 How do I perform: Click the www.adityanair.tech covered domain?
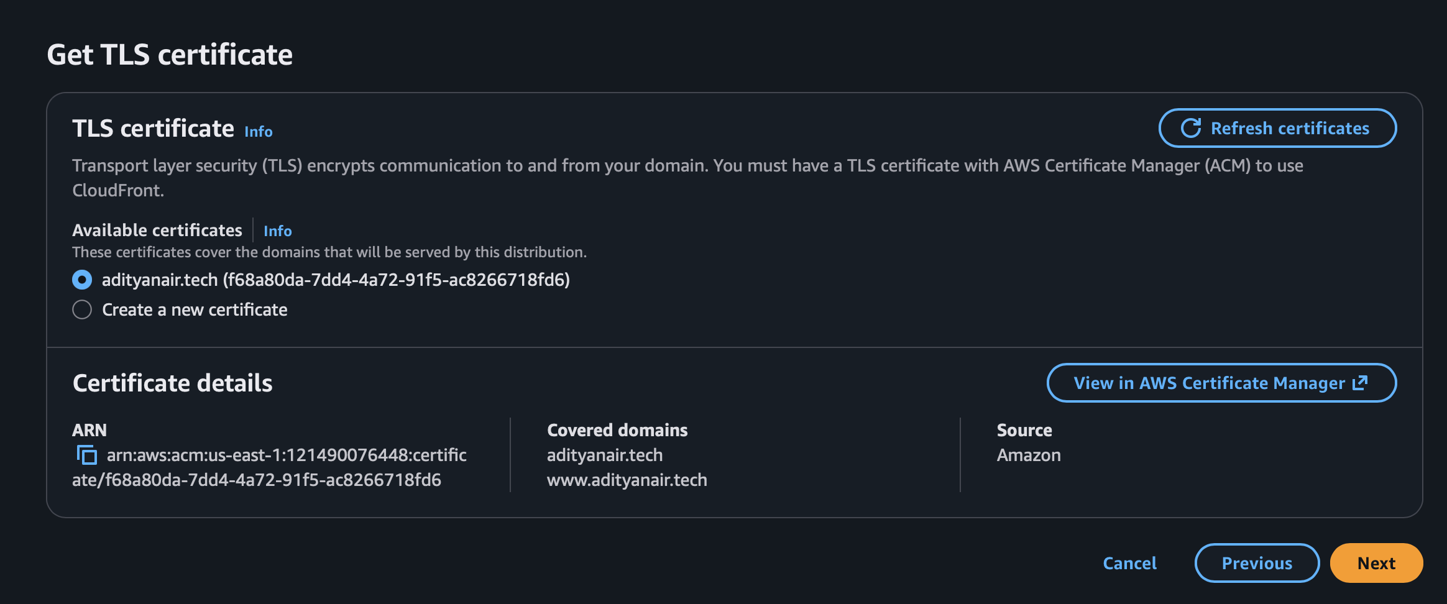pos(627,480)
